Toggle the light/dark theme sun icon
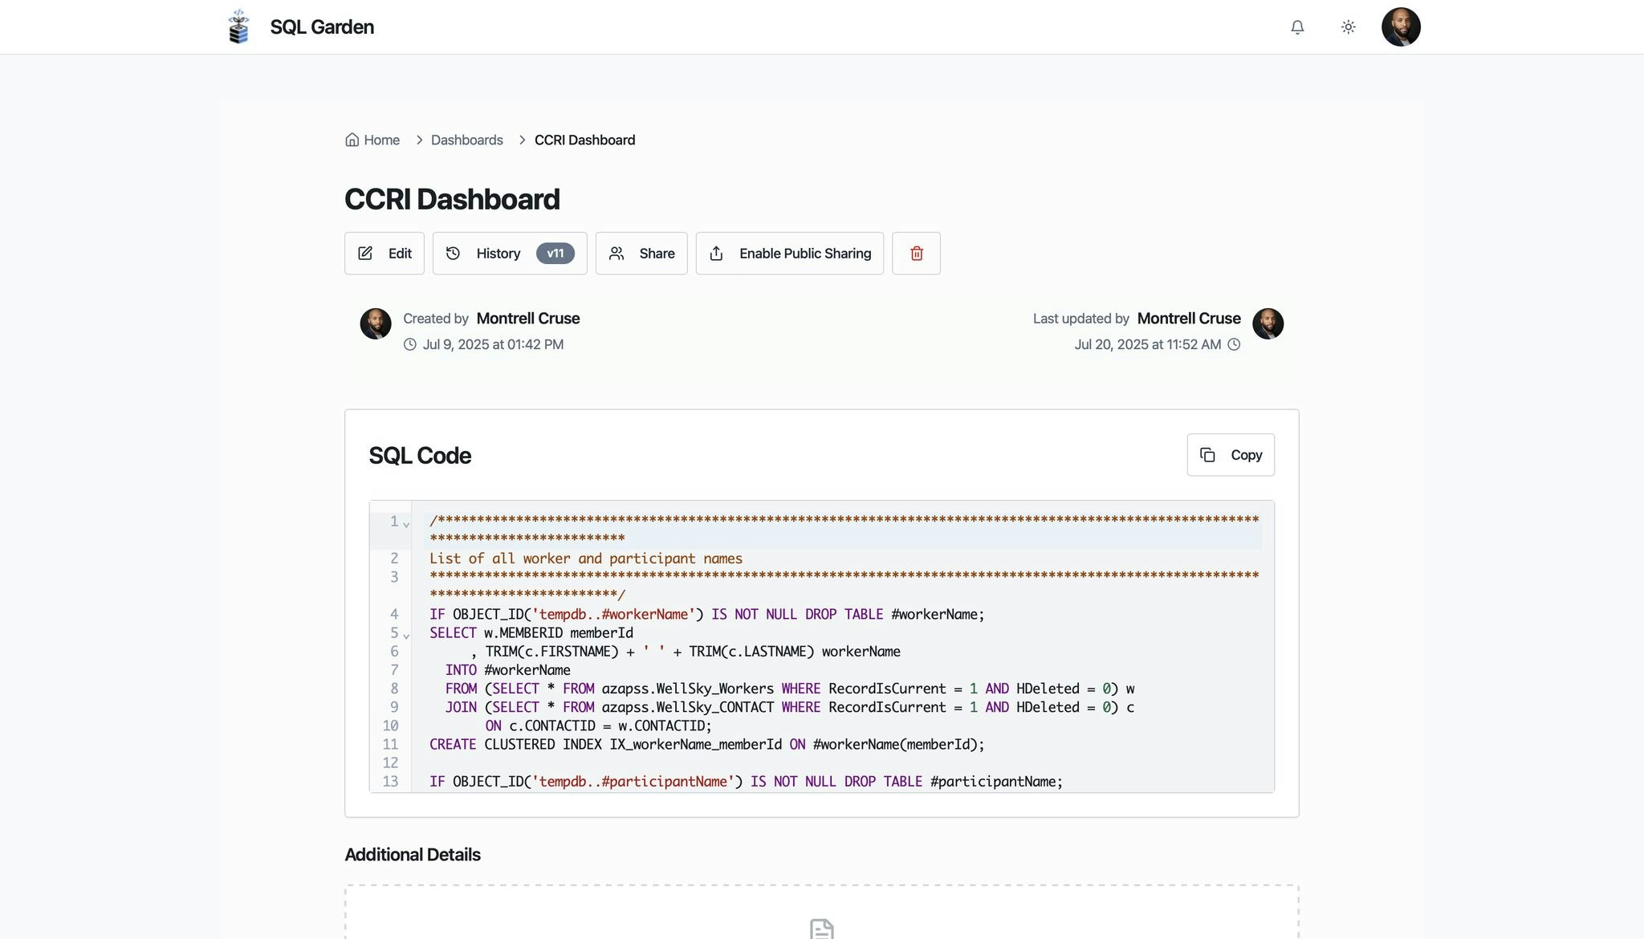Screen dimensions: 1644x939 coord(1349,27)
